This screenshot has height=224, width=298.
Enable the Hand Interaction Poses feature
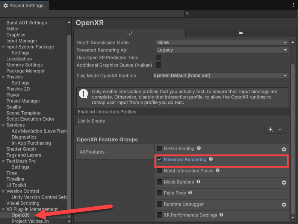click(160, 171)
